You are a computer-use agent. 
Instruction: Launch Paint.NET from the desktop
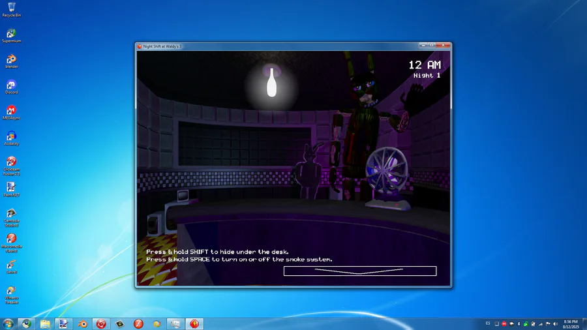12,190
